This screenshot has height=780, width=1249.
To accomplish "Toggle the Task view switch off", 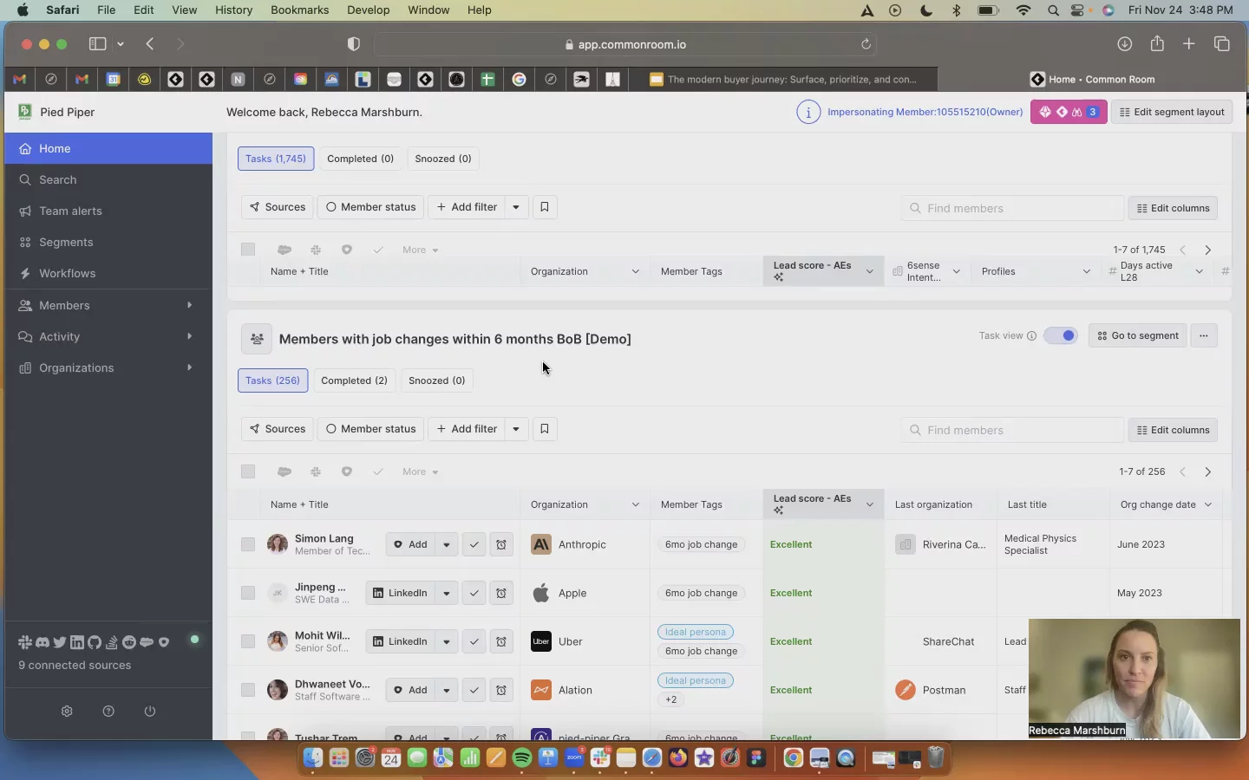I will 1061,335.
